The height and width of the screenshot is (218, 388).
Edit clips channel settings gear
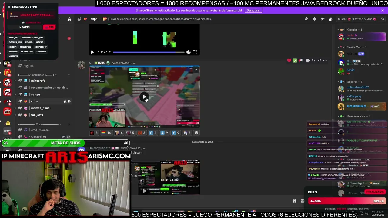point(69,101)
